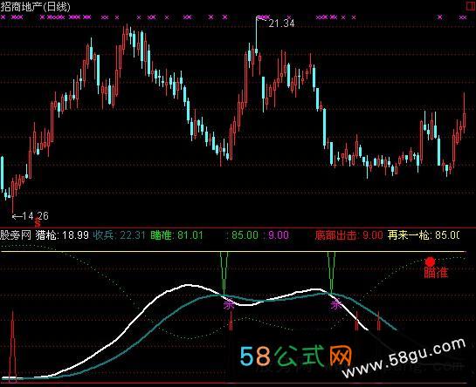Click the tall red spike at indicator start
This screenshot has width=476, height=387.
[x=12, y=344]
